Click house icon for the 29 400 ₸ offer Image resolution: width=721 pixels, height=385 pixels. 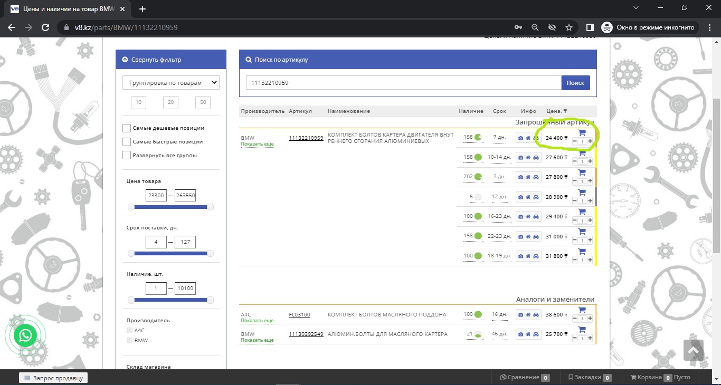pos(528,216)
